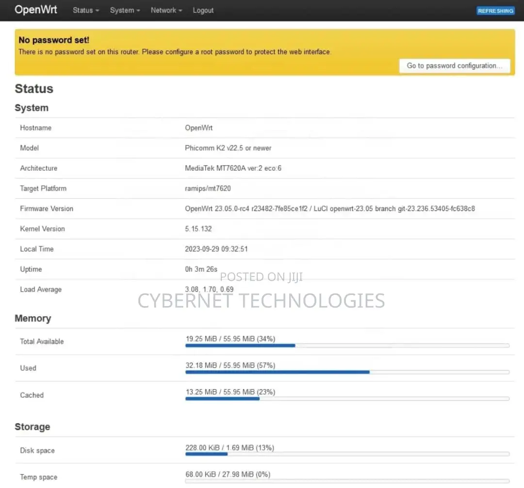Select text 68.00 KiB / 27.98 MiB (0%)
The image size is (524, 488).
[228, 474]
